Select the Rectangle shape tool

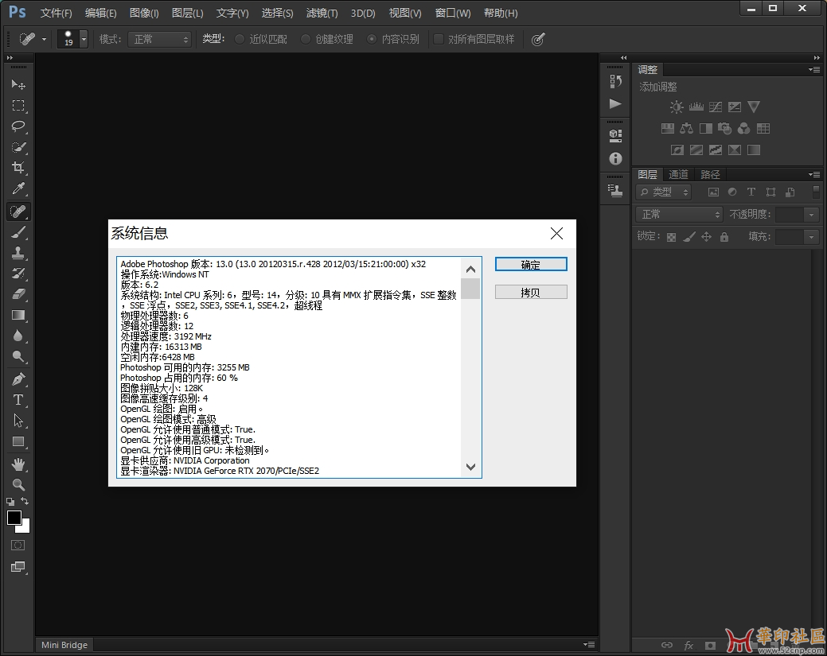pos(18,442)
